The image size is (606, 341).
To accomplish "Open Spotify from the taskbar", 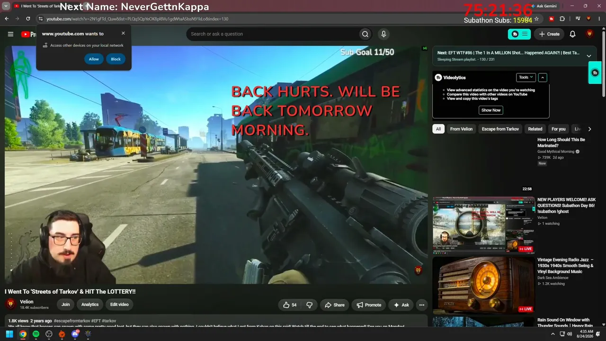I will tap(36, 334).
